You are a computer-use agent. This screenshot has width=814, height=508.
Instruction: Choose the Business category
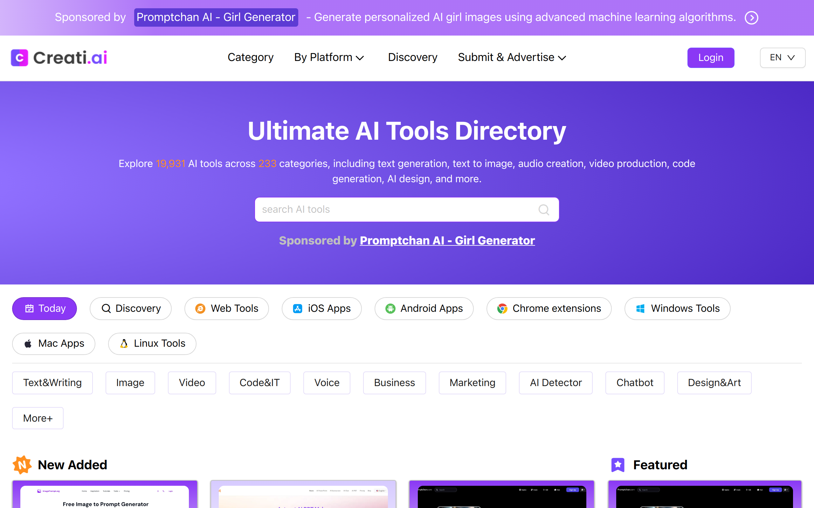394,383
